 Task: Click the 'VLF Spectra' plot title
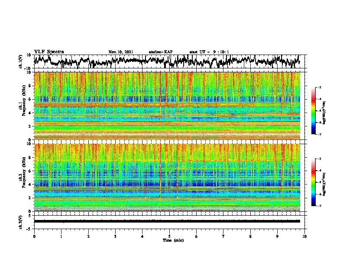49,52
